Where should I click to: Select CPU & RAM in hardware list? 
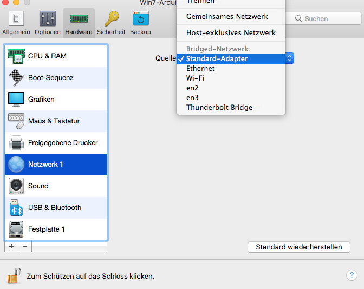[56, 56]
